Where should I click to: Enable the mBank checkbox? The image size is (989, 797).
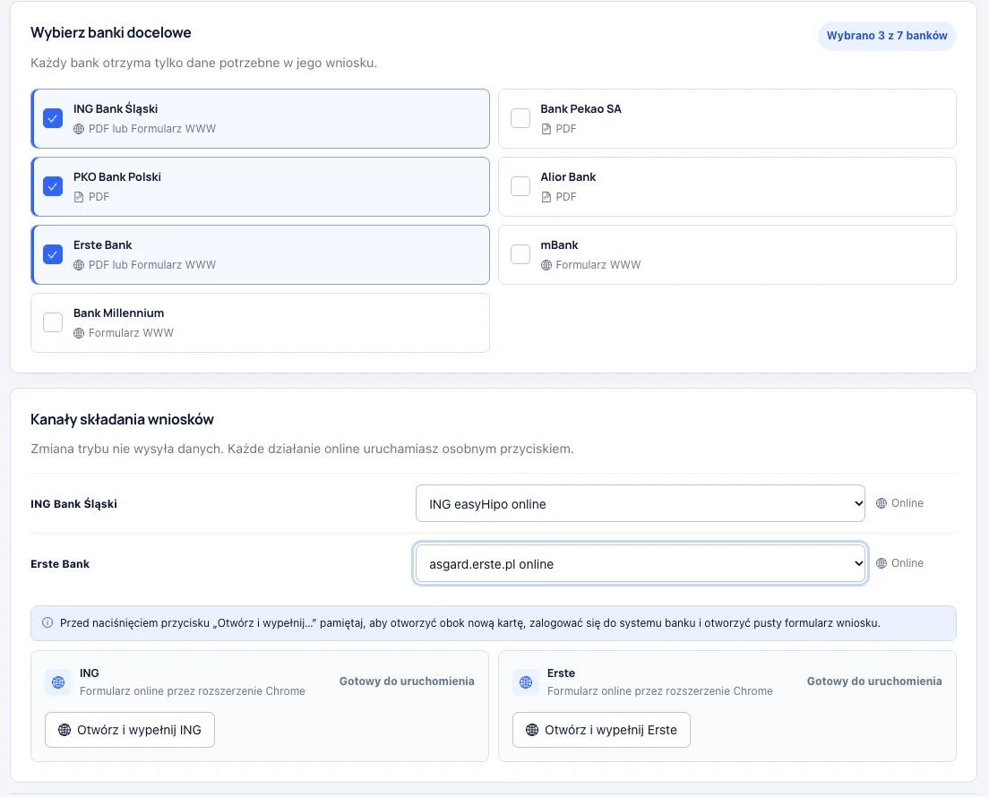(520, 254)
